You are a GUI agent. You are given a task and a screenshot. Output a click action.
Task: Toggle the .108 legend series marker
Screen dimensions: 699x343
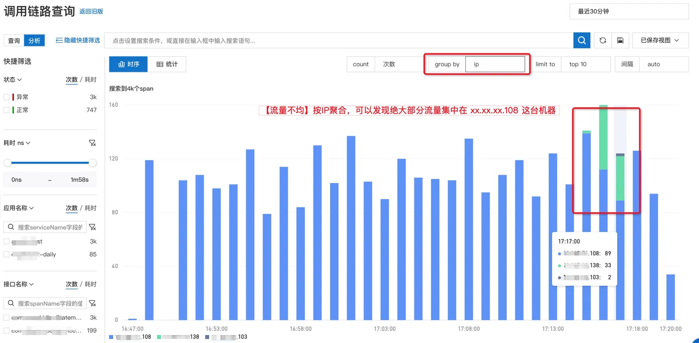111,337
